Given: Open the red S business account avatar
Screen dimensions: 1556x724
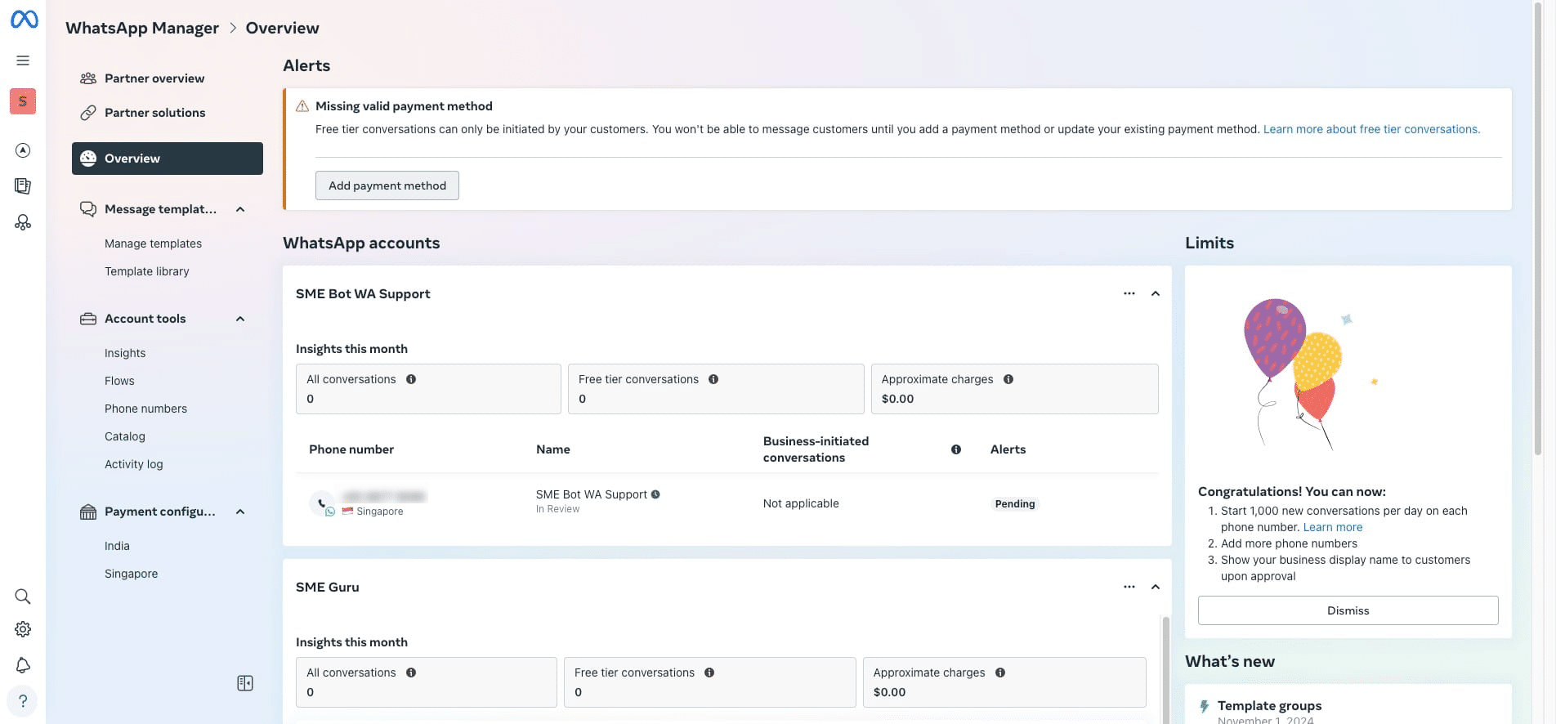Looking at the screenshot, I should [x=23, y=101].
